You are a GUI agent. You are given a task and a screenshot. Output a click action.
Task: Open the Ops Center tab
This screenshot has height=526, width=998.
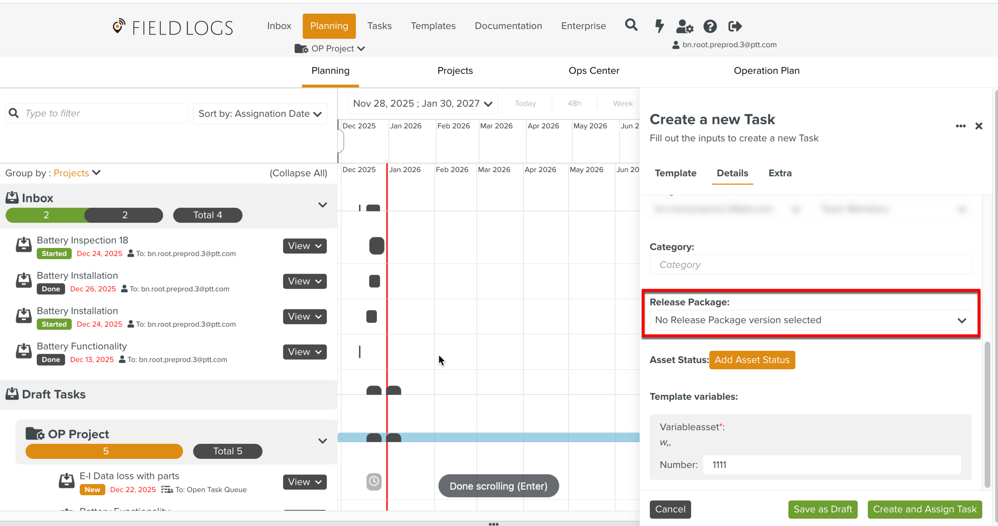click(594, 71)
